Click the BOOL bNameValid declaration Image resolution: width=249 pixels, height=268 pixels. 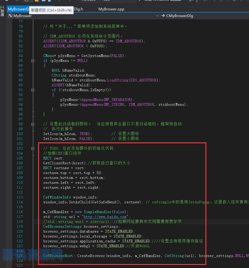68,70
